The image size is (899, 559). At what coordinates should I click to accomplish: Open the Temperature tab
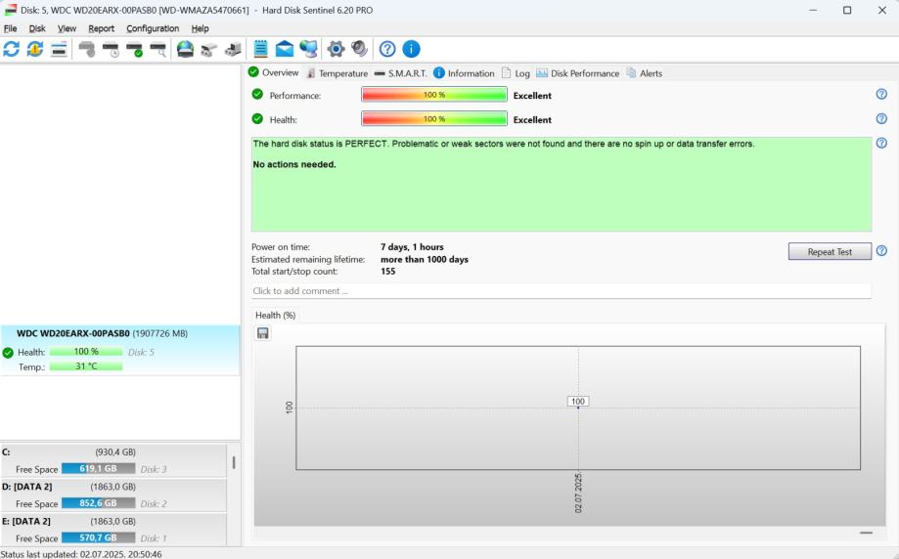tap(337, 73)
